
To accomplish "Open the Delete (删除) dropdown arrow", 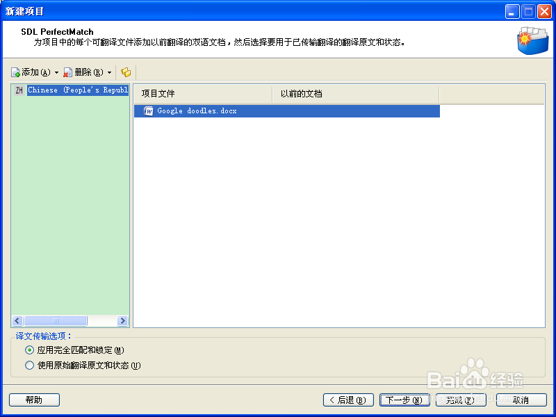I will (x=109, y=73).
